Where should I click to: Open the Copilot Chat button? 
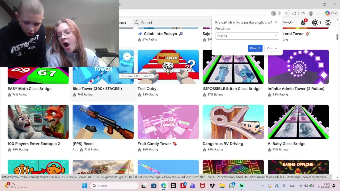(331, 13)
